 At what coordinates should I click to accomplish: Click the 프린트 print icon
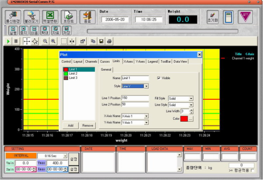69,17
